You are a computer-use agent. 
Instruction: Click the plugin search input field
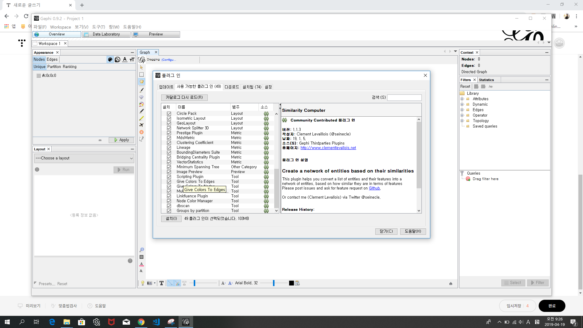(404, 97)
